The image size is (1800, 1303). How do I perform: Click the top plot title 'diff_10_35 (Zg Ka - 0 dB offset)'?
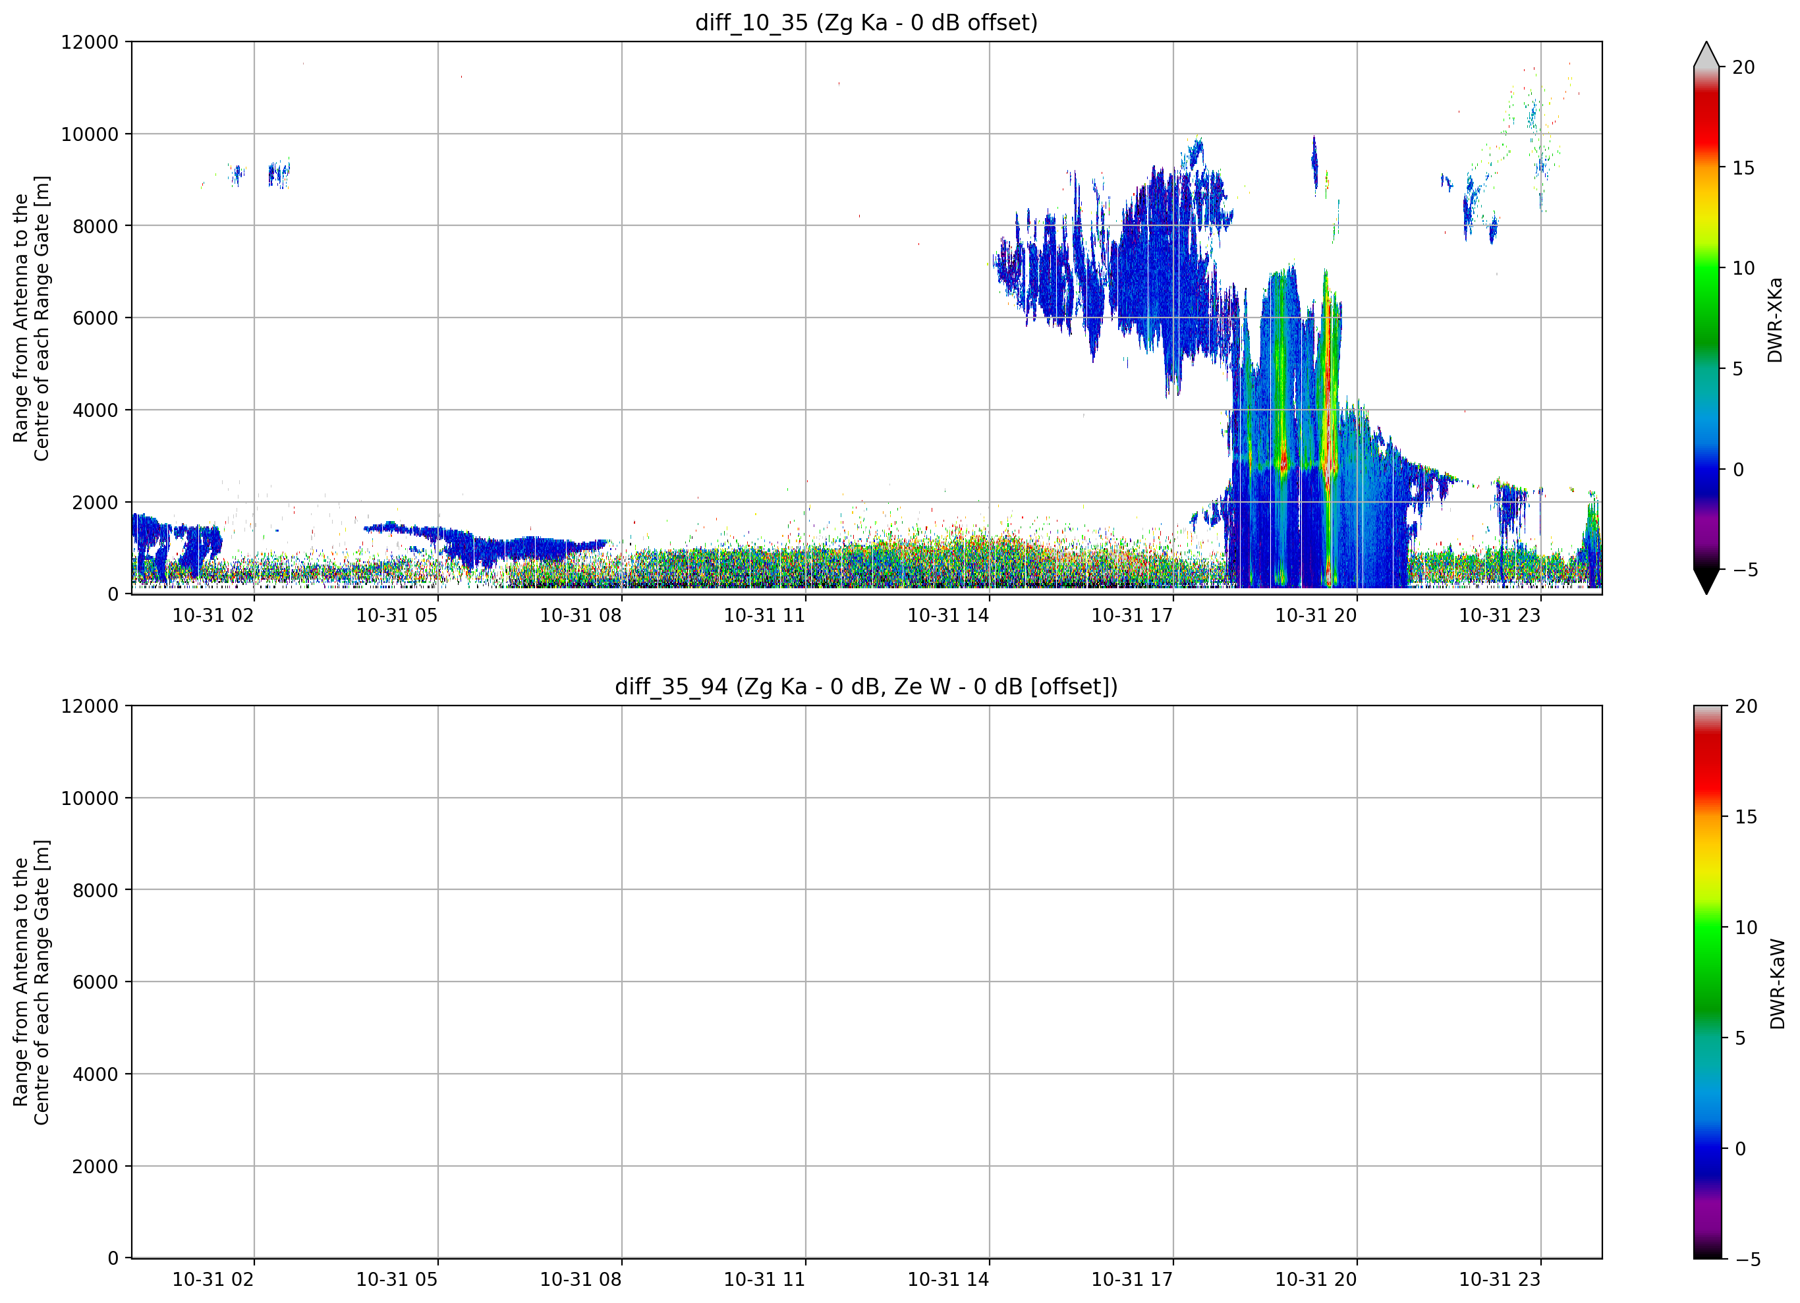866,22
